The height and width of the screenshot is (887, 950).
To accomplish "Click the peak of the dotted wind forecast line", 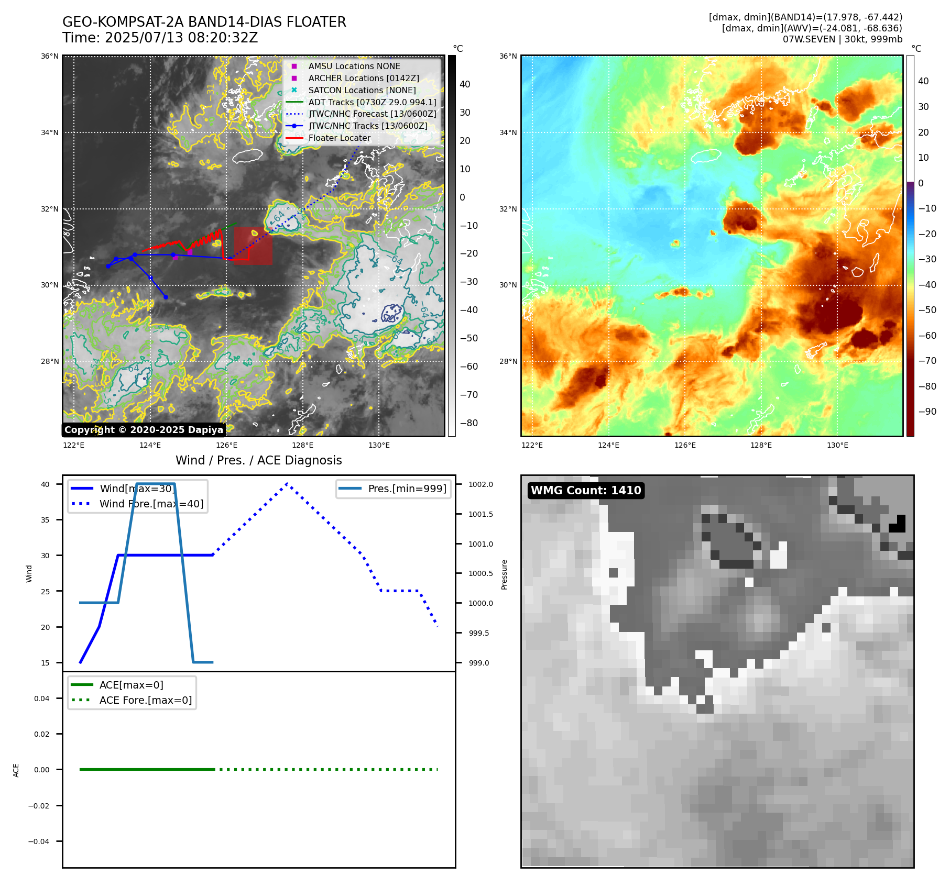I will click(x=287, y=484).
